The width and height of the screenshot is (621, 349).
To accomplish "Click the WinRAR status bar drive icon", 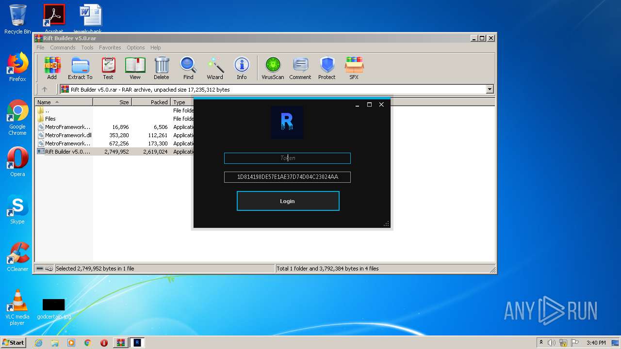I will 40,269.
